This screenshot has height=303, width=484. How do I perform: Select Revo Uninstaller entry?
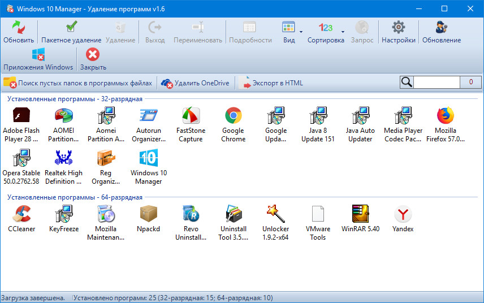(x=191, y=223)
